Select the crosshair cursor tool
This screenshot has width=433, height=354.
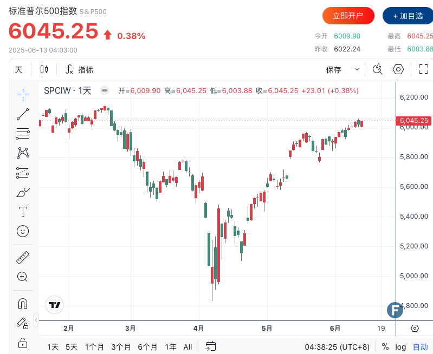pyautogui.click(x=23, y=95)
